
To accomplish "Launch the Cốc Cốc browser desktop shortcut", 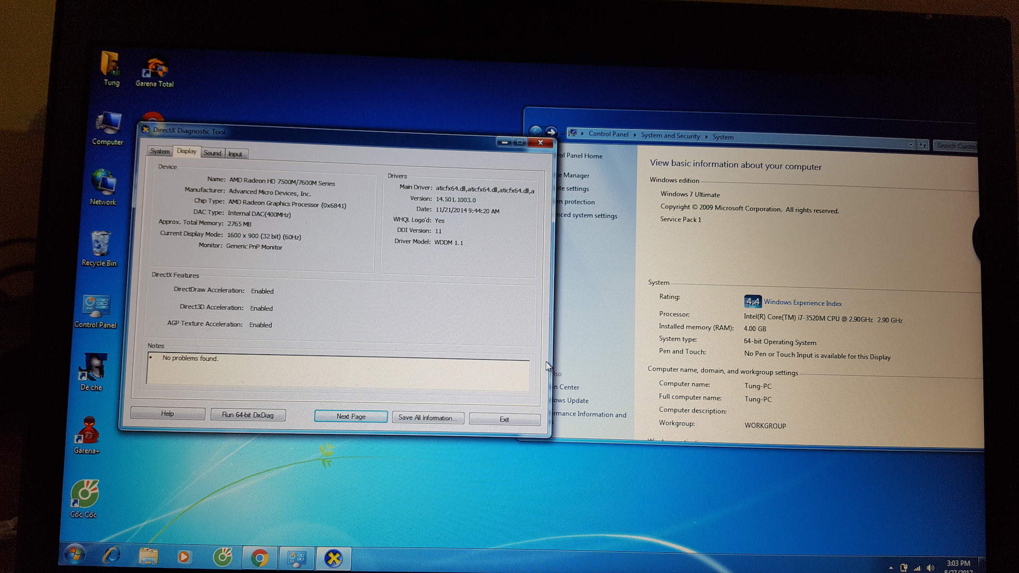I will coord(84,499).
